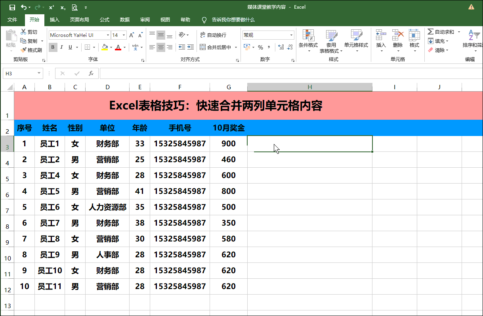The image size is (483, 316).
Task: Open the Name Box dropdown arrow
Action: point(39,73)
